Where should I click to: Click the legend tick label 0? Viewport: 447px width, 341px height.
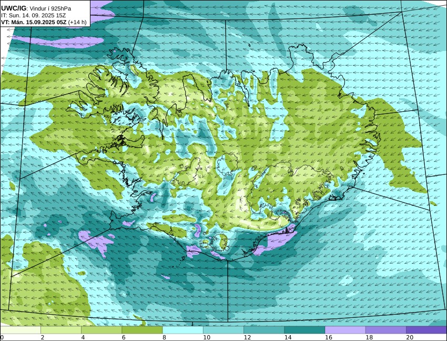(x=2, y=337)
